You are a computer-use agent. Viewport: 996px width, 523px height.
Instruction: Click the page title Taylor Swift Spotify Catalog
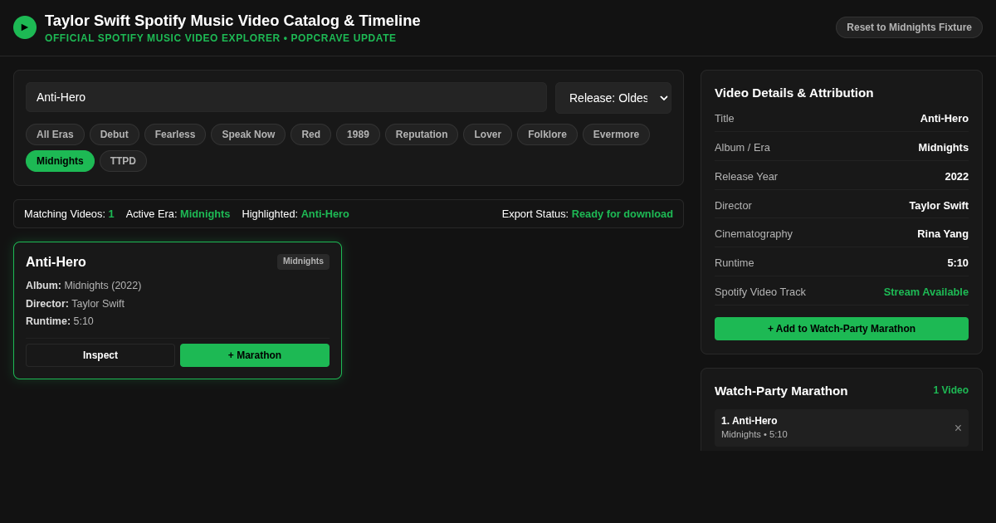click(x=232, y=21)
